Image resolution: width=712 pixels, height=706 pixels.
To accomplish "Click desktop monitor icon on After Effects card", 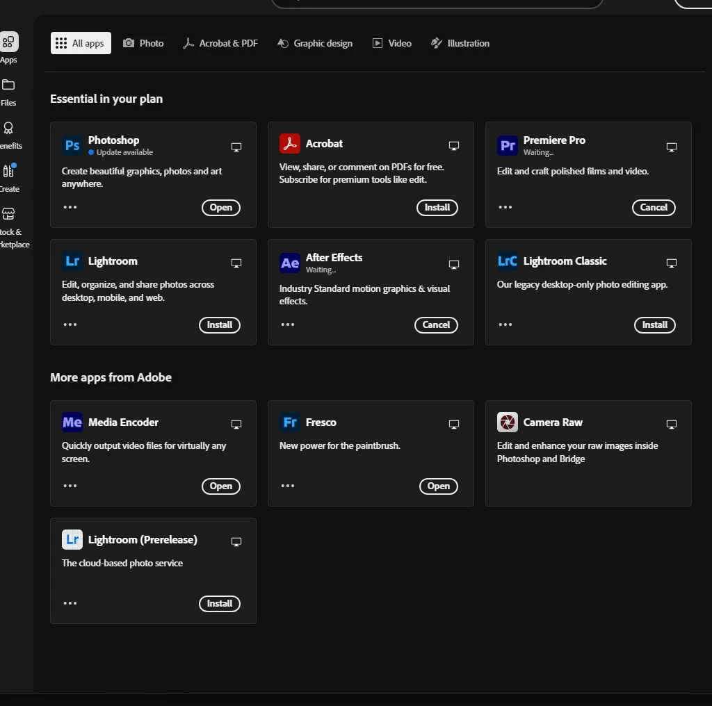I will click(x=453, y=265).
